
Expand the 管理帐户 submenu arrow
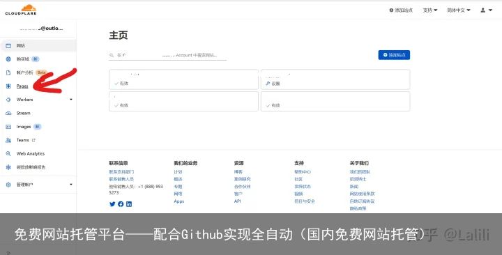(x=71, y=185)
